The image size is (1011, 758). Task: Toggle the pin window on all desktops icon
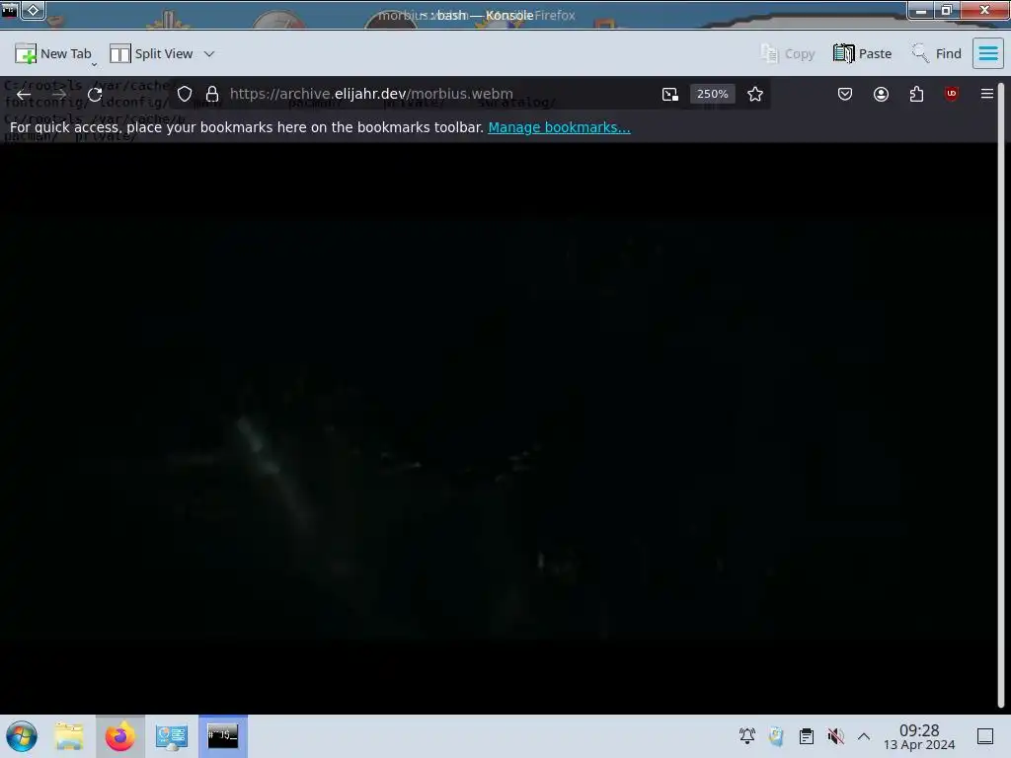[x=34, y=10]
